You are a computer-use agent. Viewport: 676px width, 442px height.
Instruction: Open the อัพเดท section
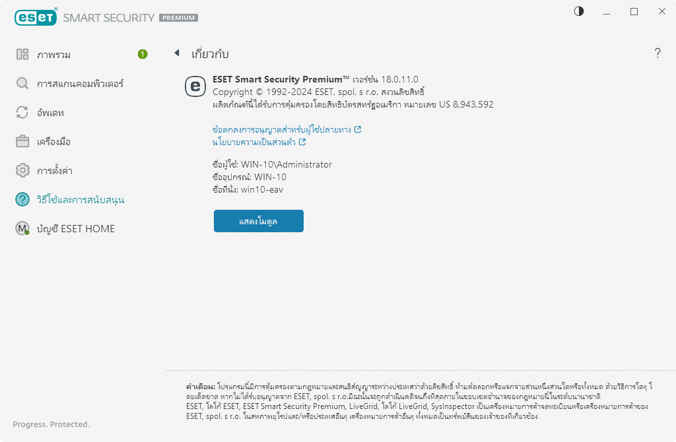pyautogui.click(x=50, y=113)
